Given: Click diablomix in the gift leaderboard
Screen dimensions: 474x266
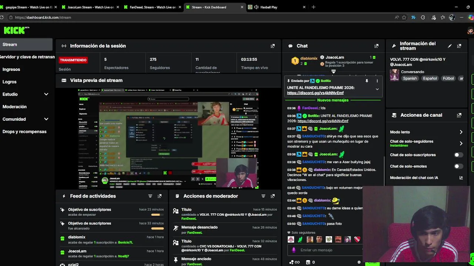Looking at the screenshot, I should point(309,58).
